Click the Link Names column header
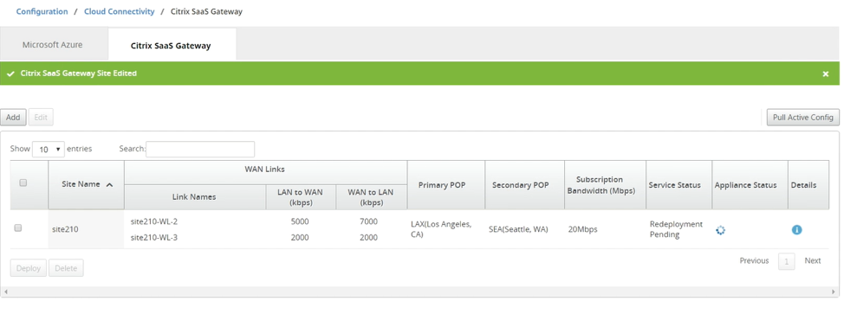This screenshot has height=333, width=844. (194, 197)
